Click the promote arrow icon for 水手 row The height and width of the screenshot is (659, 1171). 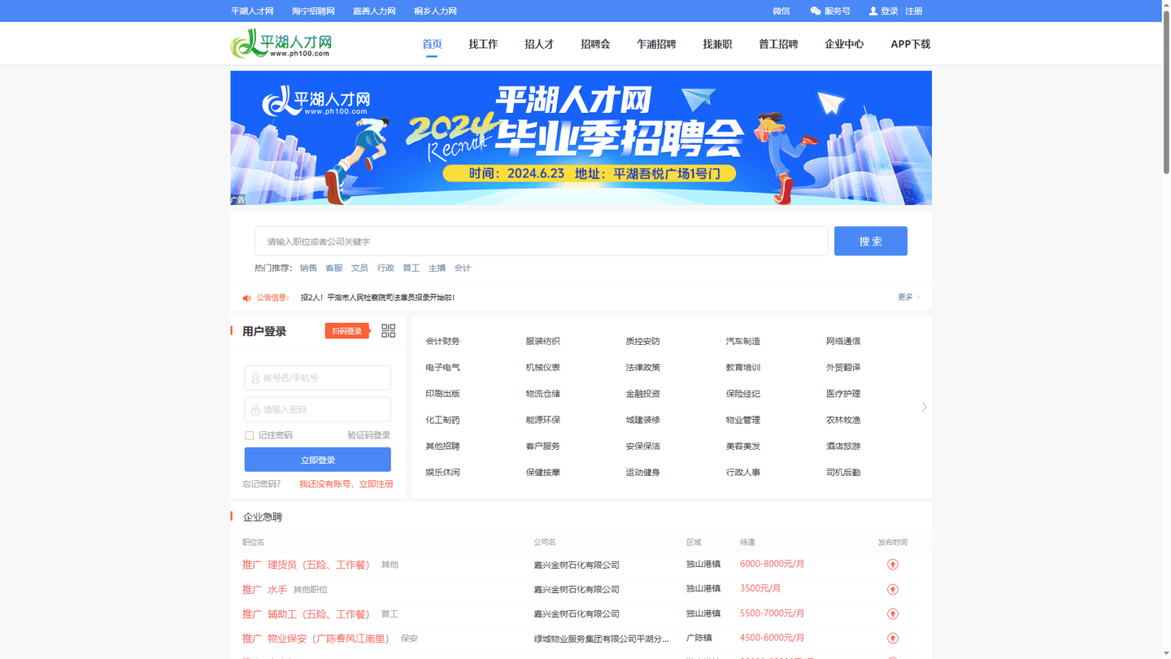tap(892, 589)
